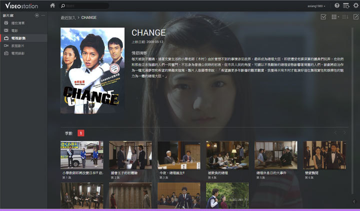Open eighth episode thumbnail with curtain backdrop

(130, 196)
